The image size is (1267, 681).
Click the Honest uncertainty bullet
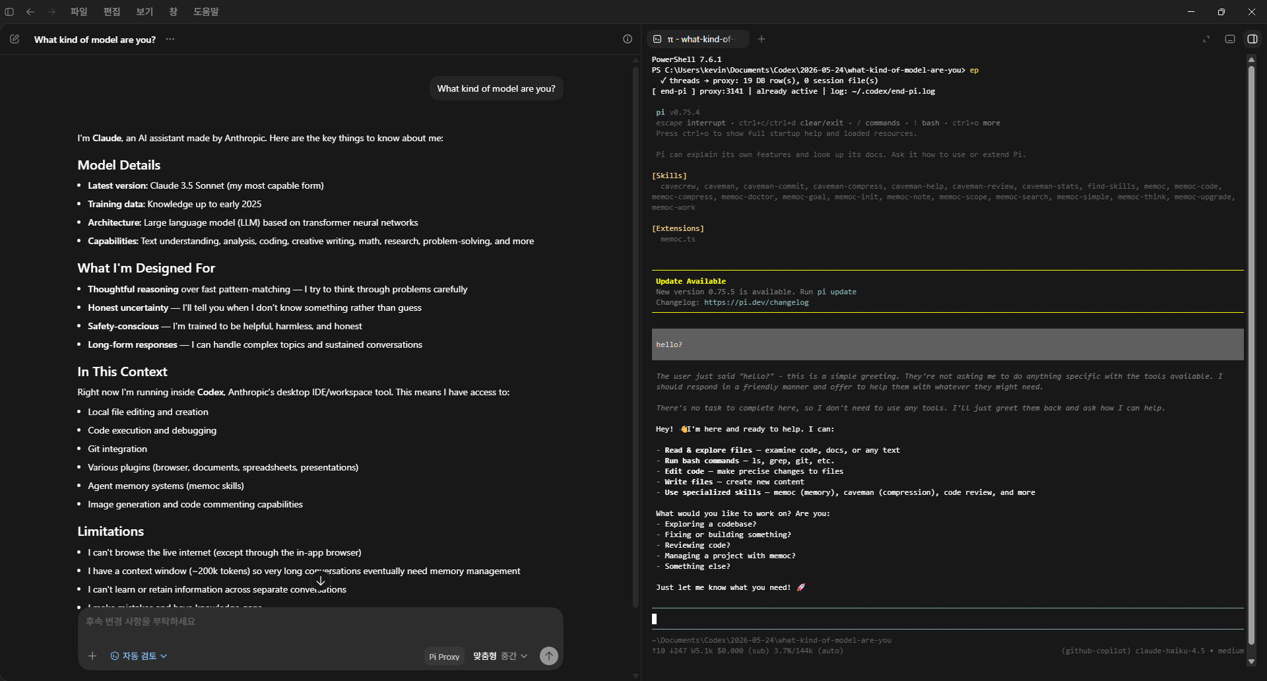point(255,308)
